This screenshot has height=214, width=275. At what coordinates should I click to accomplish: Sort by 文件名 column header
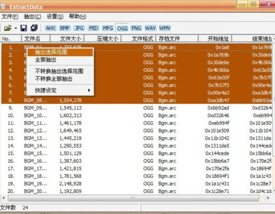(x=36, y=39)
